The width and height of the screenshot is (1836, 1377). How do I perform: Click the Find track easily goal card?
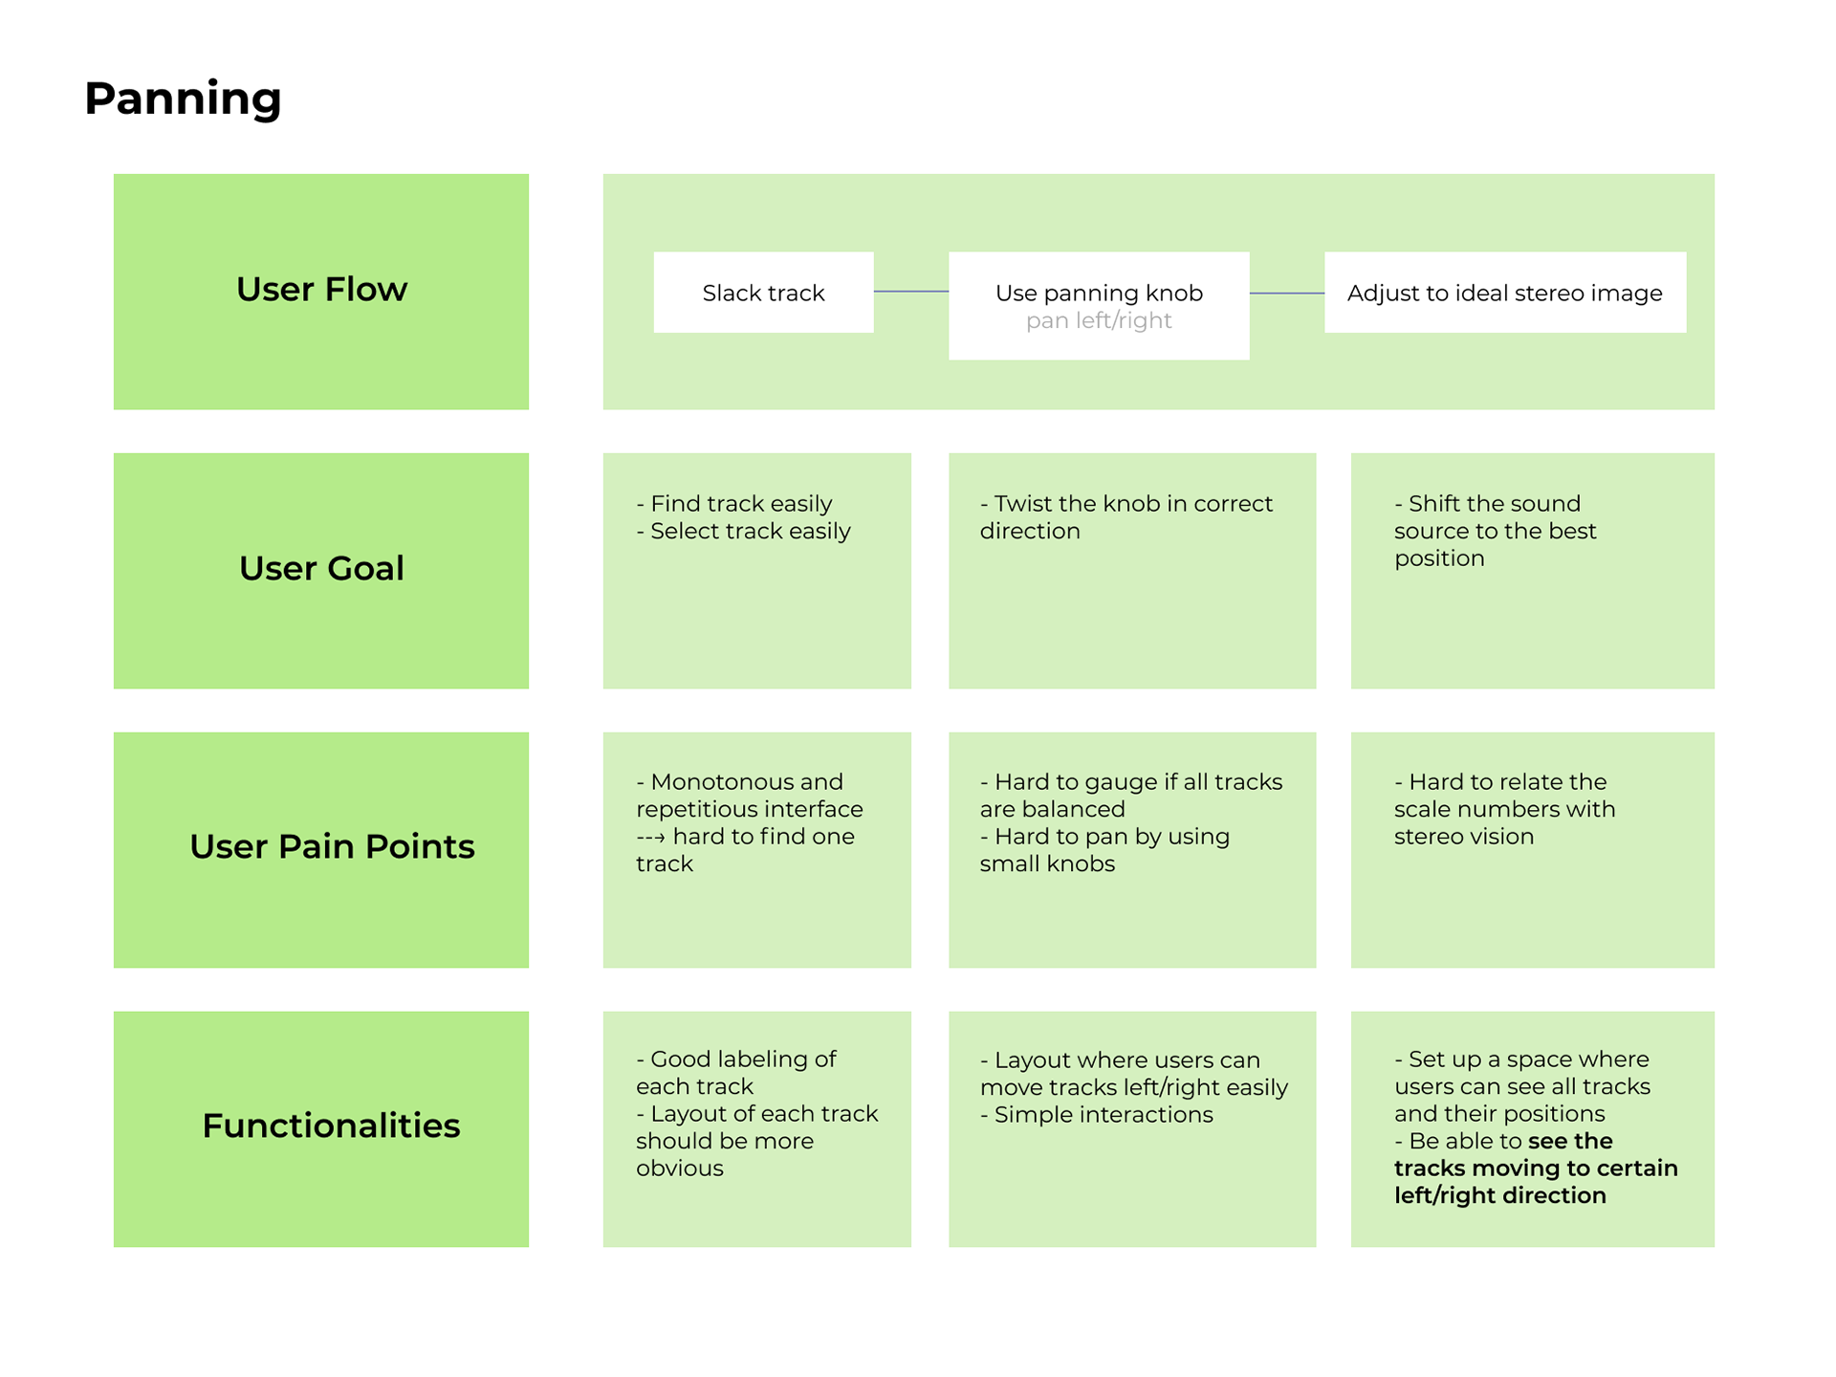(x=756, y=571)
